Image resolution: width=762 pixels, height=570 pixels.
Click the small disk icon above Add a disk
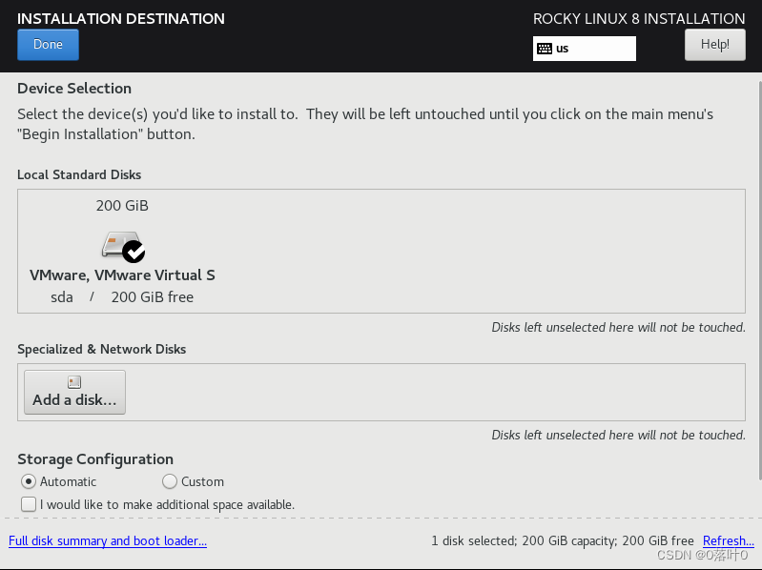[x=74, y=382]
